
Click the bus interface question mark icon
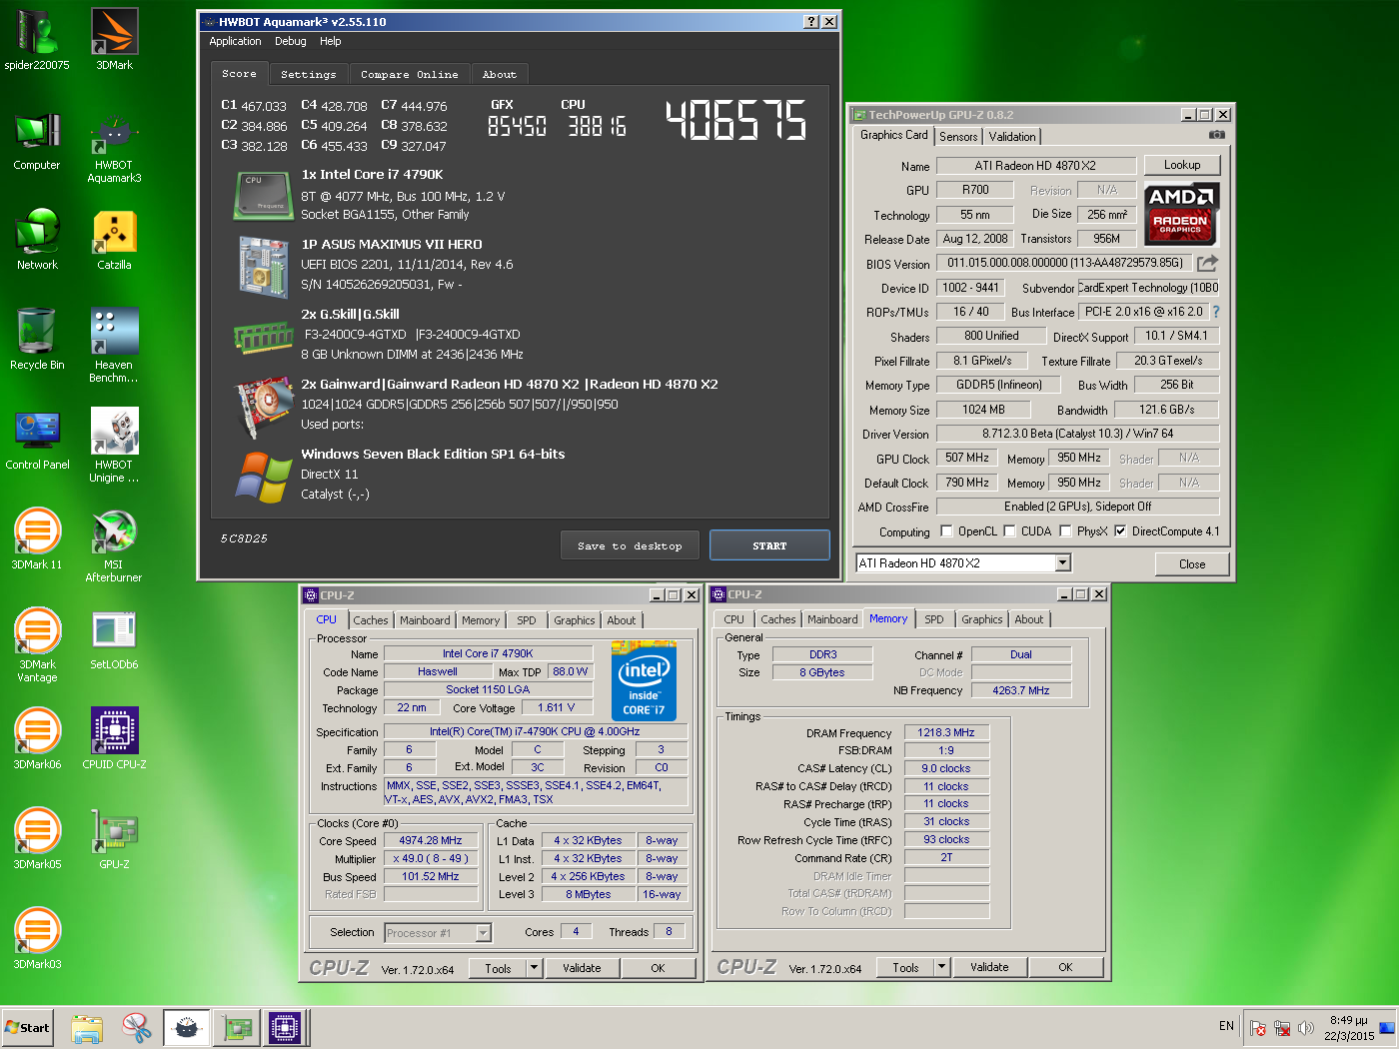coord(1216,312)
